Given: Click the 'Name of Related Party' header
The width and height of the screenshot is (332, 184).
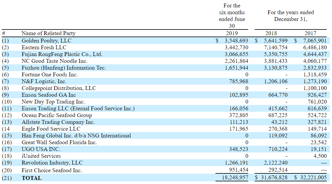Looking at the screenshot, I should click(x=48, y=33).
